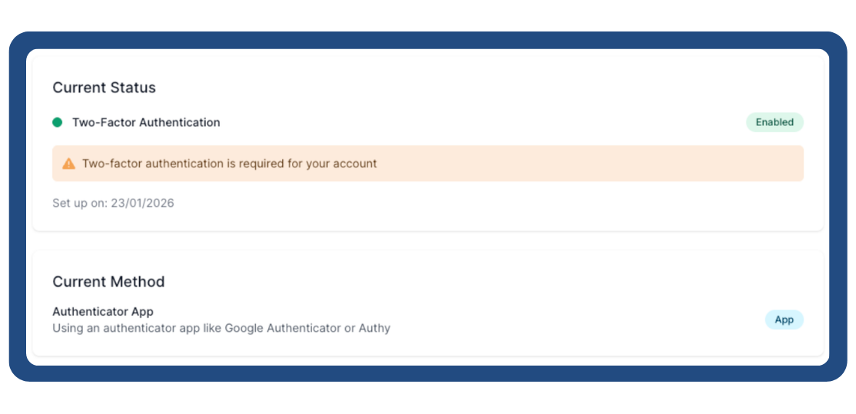
Task: Select the Current Status heading
Action: click(x=104, y=88)
